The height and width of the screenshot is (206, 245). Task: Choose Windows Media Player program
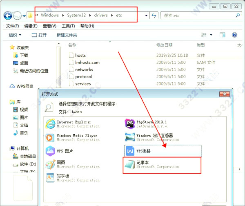pyautogui.click(x=73, y=137)
